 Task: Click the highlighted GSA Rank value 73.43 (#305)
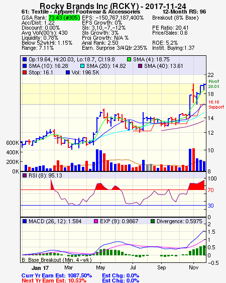pos(64,18)
